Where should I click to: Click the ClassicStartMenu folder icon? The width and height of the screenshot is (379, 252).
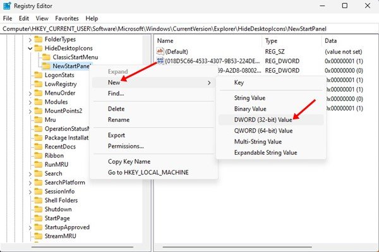click(x=46, y=57)
